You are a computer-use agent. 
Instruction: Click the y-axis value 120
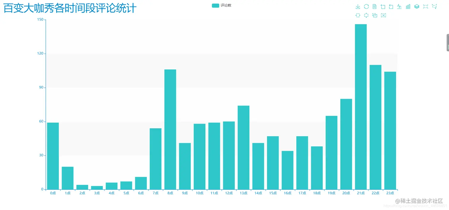[x=40, y=54]
